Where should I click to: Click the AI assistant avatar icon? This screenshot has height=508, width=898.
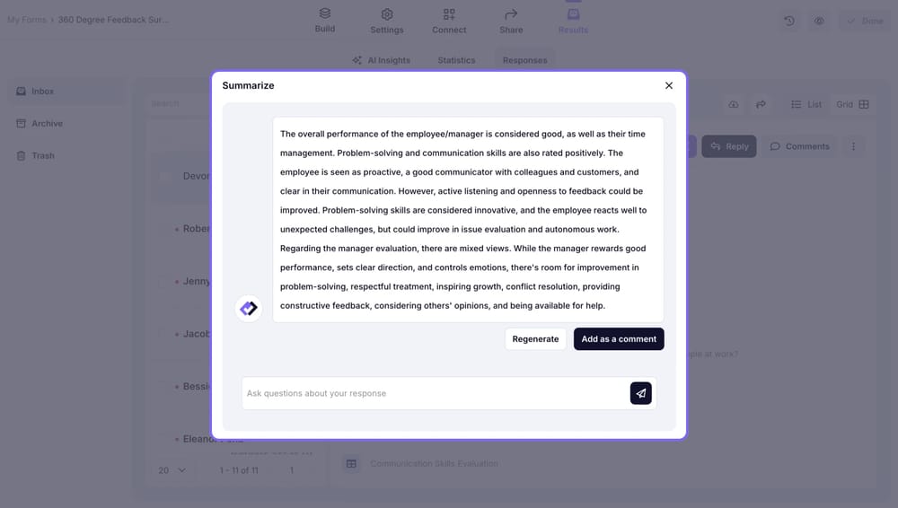tap(249, 309)
